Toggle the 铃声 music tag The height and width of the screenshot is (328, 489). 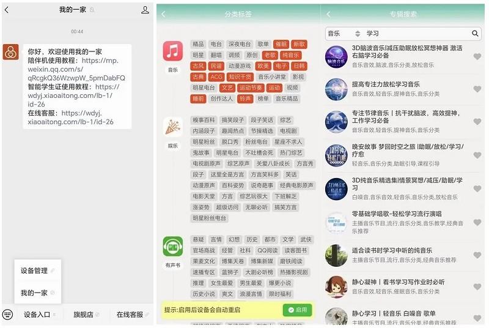coord(245,99)
